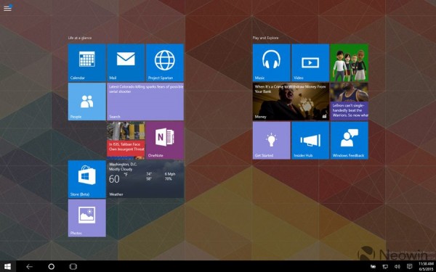The image size is (436, 272).
Task: Open the Sports tile about LeBron
Action: (x=350, y=102)
